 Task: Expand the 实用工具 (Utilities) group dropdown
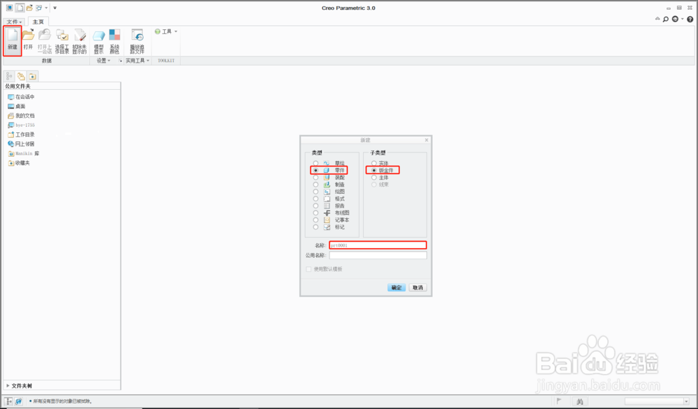pyautogui.click(x=137, y=61)
